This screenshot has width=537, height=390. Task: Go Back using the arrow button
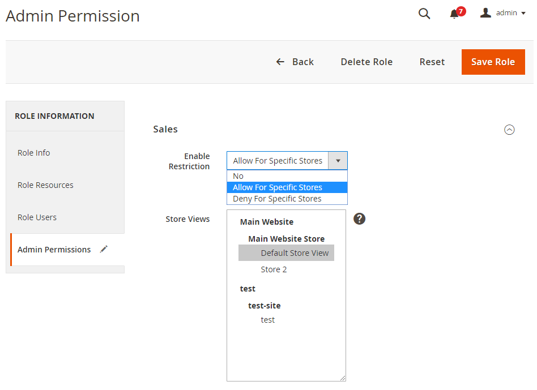[x=295, y=62]
